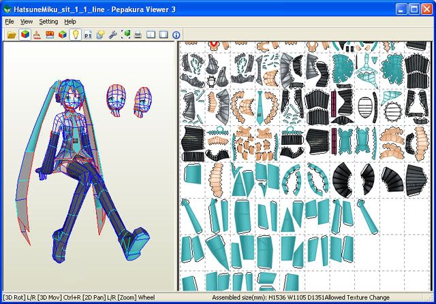This screenshot has width=436, height=304.
Task: Click the teal necktie pattern piece
Action: pyautogui.click(x=260, y=107)
